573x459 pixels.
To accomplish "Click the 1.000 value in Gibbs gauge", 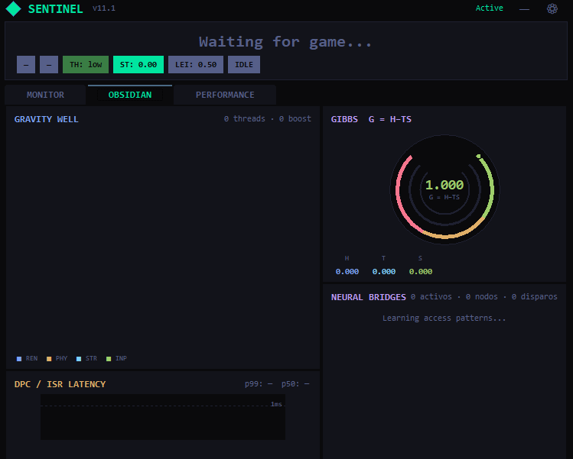I will [444, 185].
